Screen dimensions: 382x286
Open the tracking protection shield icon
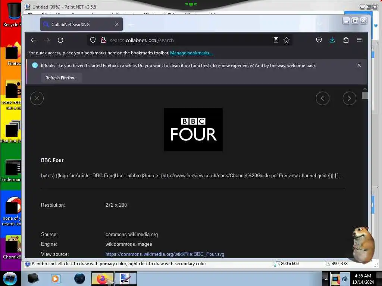(93, 40)
